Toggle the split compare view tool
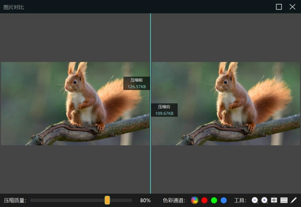 click(274, 200)
